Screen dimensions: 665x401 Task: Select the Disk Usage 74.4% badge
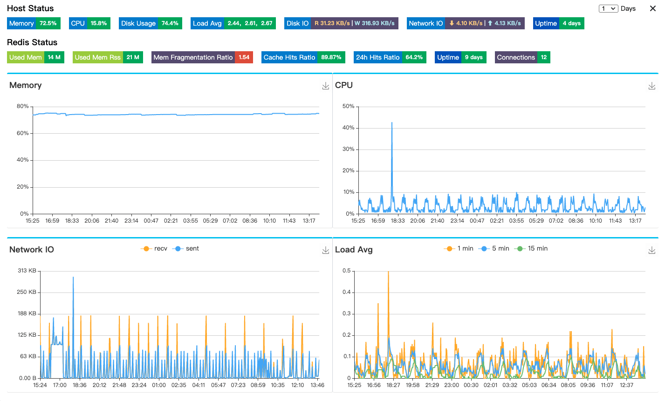click(151, 23)
